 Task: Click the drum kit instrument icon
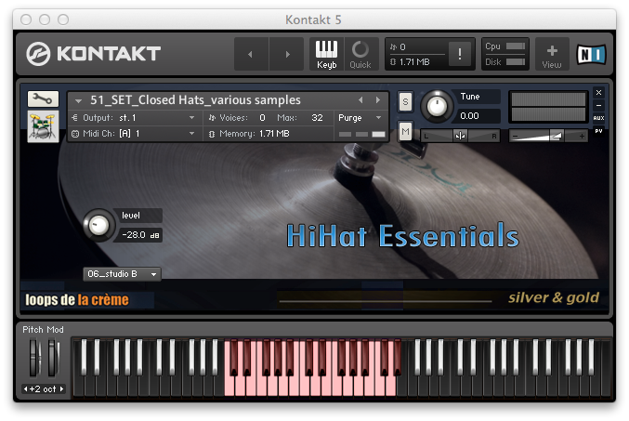pos(43,126)
